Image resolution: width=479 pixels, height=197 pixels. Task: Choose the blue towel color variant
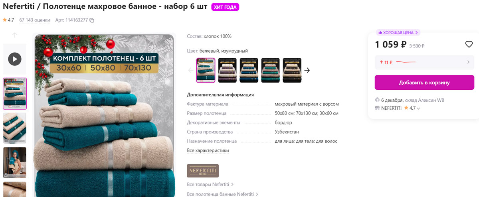point(249,70)
